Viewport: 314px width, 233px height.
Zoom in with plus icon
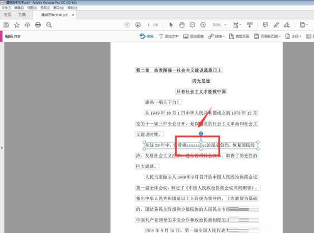click(x=203, y=25)
